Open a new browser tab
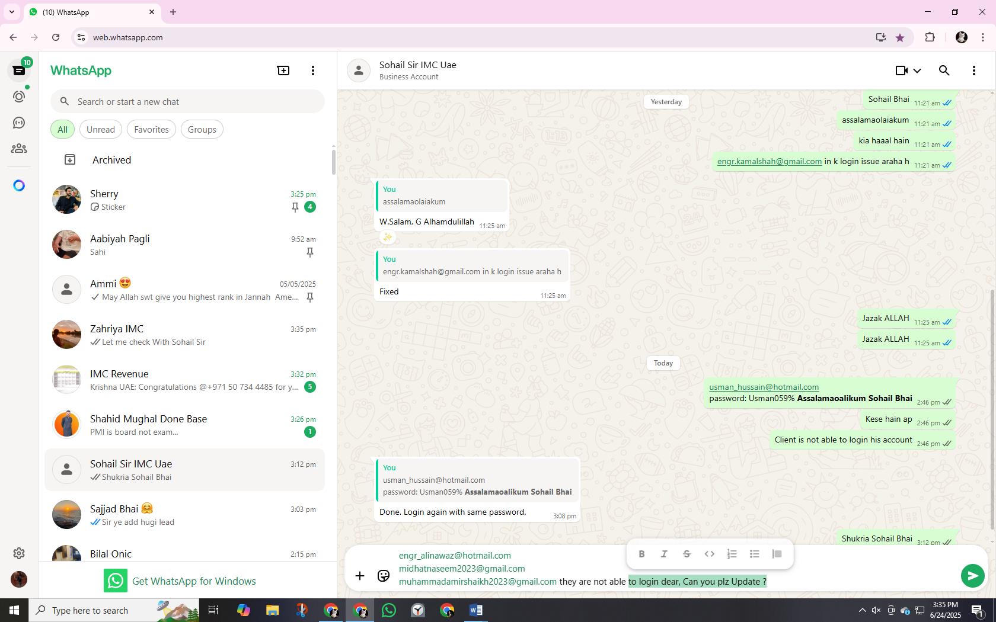 click(x=173, y=12)
